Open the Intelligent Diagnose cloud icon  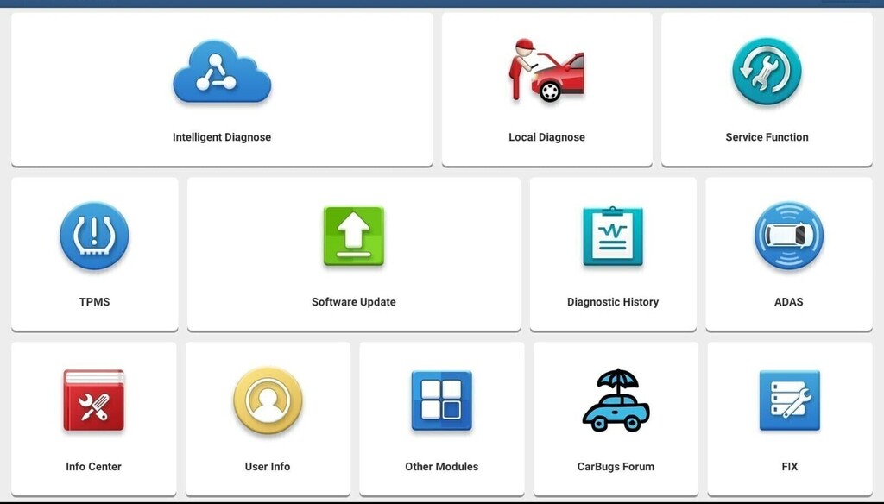[x=222, y=72]
